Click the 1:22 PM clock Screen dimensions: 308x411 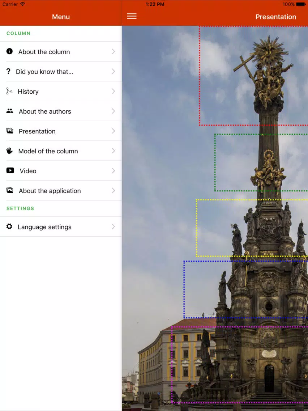click(x=155, y=4)
